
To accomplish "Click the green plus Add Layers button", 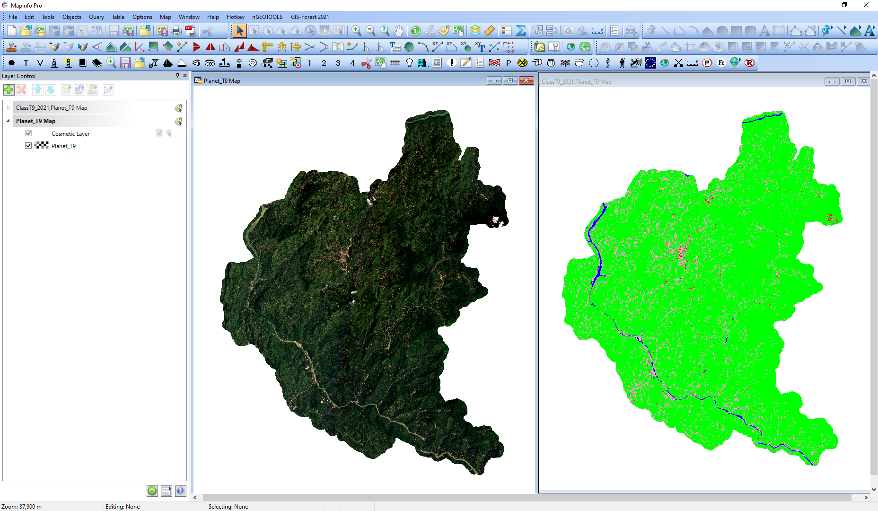I will pyautogui.click(x=9, y=90).
